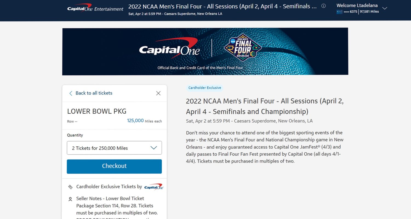Open the 2 Tickets for 250,000 Miles selector

[x=114, y=148]
